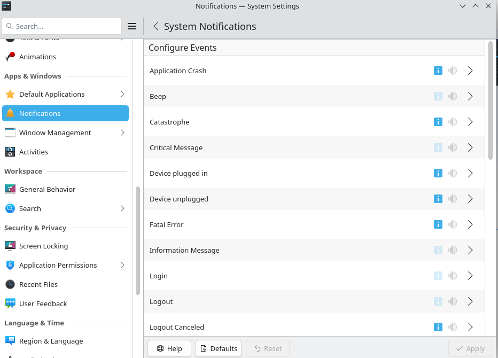Open the hamburger menu next to search
Viewport: 498px width, 358px height.
pyautogui.click(x=132, y=26)
